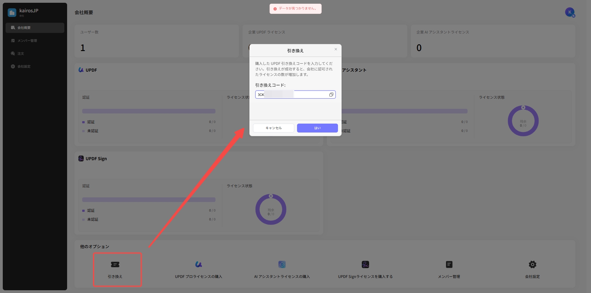Click 未認証 row in UPDF Sign card
Viewport: 591px width, 293px height.
[149, 220]
